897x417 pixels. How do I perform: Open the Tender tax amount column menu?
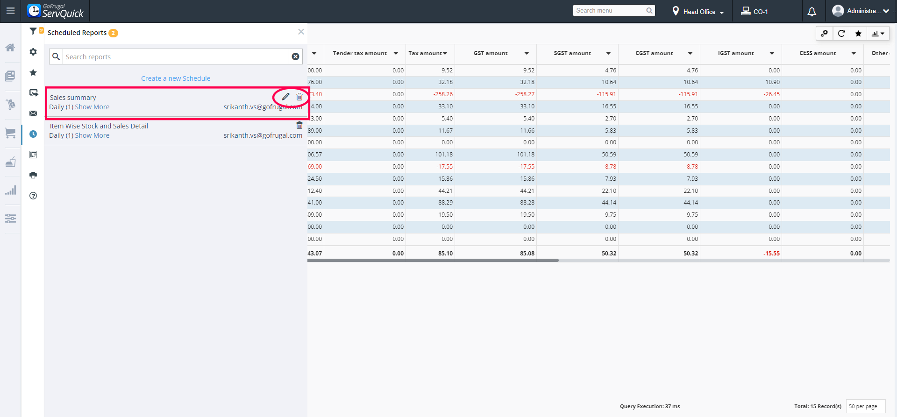396,53
